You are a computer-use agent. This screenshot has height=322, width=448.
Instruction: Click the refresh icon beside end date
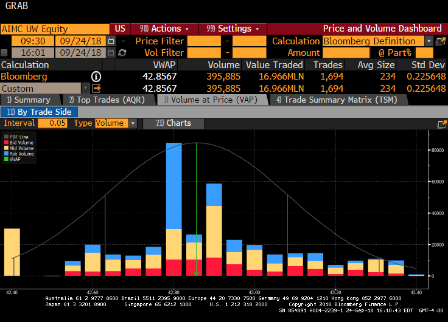point(122,53)
